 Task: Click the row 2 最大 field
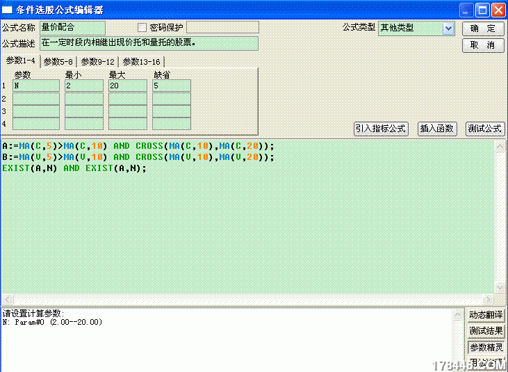point(128,99)
